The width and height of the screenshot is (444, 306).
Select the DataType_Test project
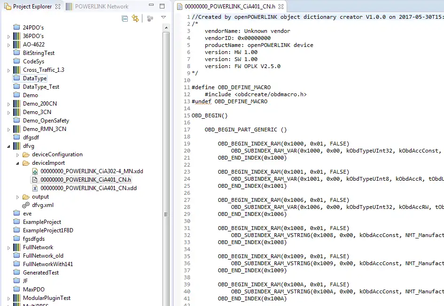[41, 87]
